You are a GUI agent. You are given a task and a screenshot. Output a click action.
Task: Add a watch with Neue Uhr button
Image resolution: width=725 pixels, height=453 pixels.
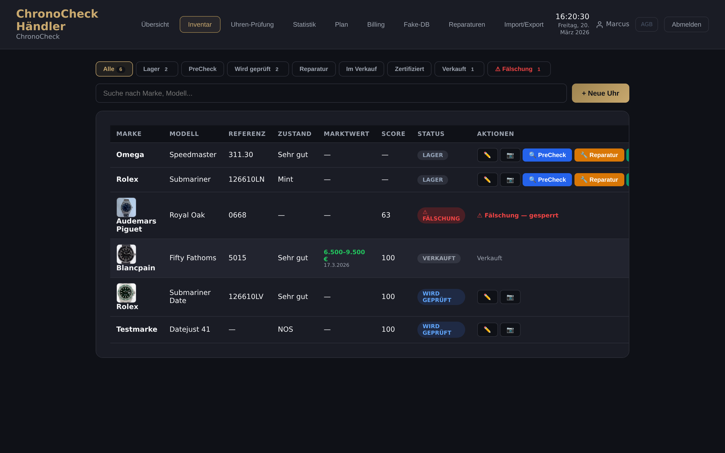pos(600,93)
